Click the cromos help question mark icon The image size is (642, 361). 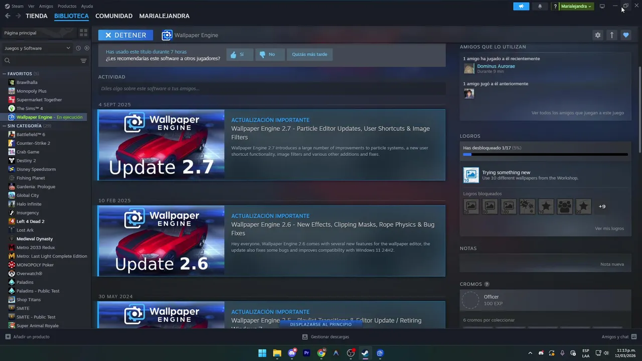click(x=487, y=284)
